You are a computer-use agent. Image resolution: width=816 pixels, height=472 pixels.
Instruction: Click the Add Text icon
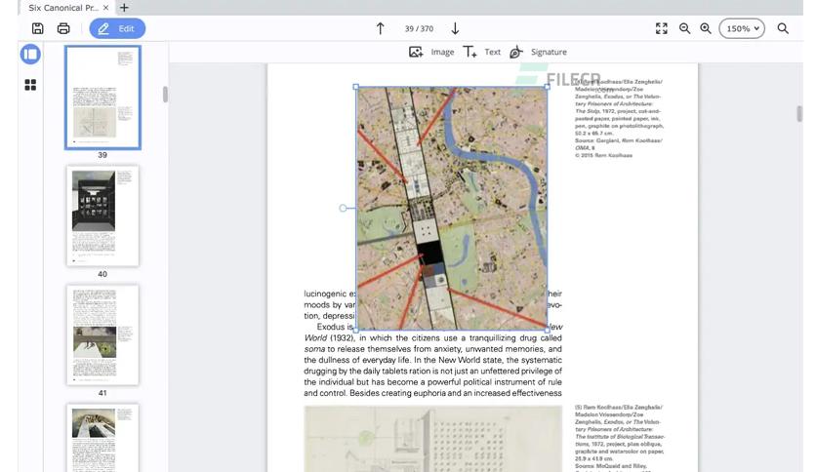point(469,52)
